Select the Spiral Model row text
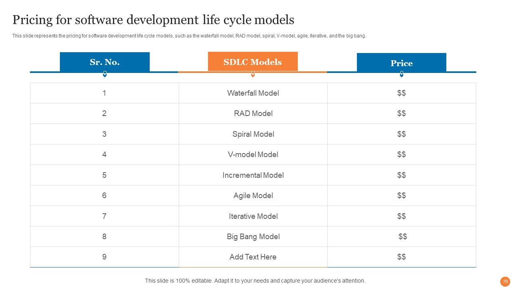The width and height of the screenshot is (511, 287). 253,134
